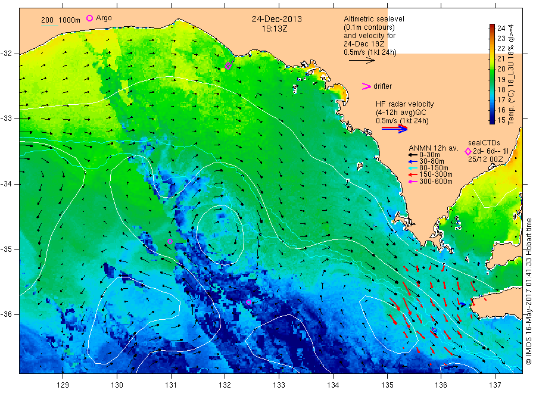Viewport: 536px width, 393px height.
Task: Click the black altimetric velocity scale arrow
Action: [x=362, y=61]
